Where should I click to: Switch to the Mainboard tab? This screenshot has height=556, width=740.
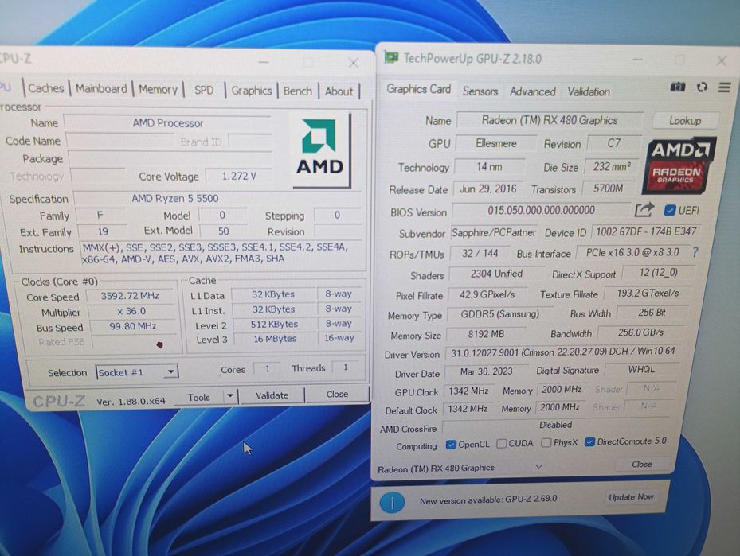tap(101, 88)
